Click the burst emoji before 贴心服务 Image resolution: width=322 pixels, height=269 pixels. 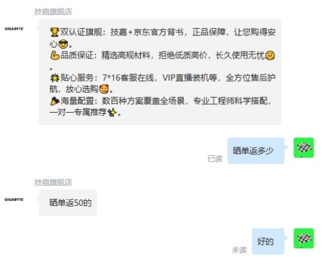(x=55, y=78)
